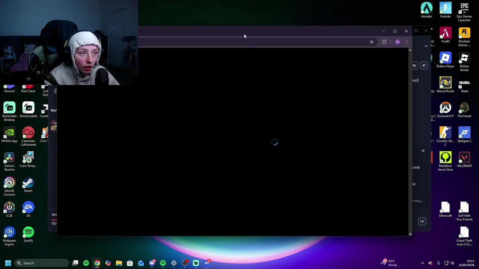Open File Explorer on the taskbar

tap(119, 263)
